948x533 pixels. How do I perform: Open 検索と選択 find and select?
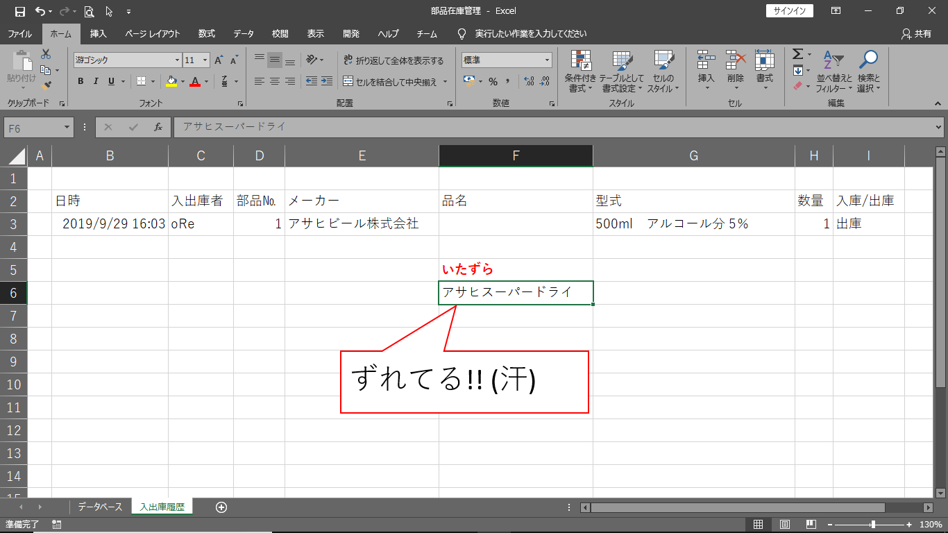868,71
